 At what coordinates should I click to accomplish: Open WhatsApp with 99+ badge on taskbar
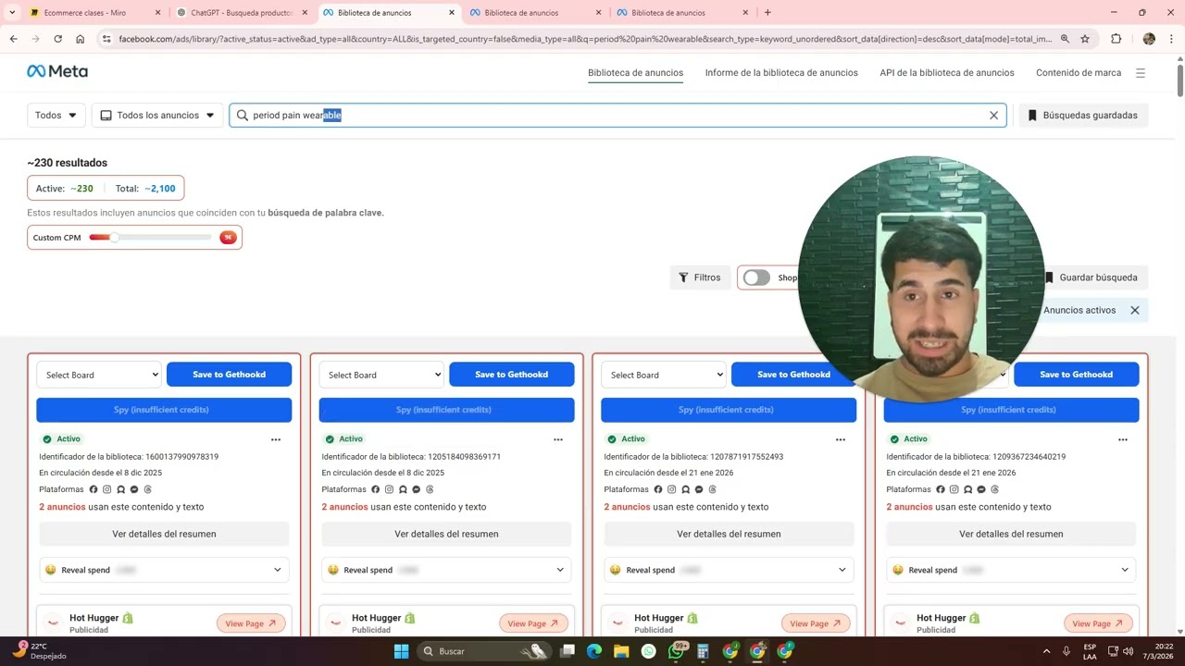pos(677,651)
